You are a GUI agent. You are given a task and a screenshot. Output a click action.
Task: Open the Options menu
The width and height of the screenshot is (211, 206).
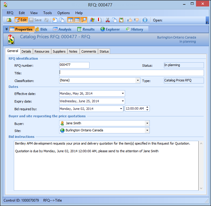tap(64, 13)
